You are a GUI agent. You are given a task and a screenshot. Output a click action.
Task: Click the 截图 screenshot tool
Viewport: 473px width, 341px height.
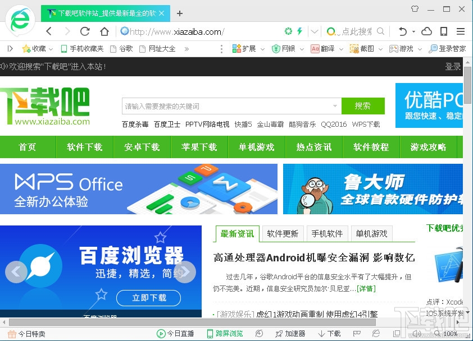(362, 48)
